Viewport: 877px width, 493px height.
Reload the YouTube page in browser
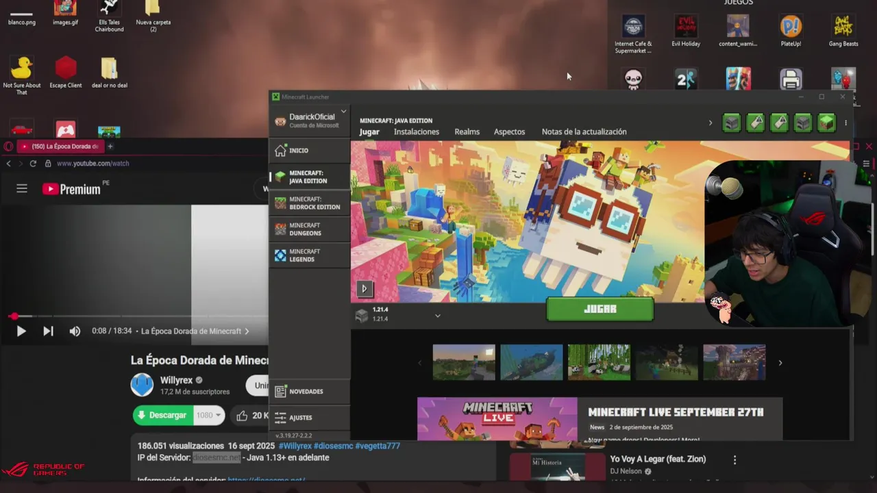click(x=33, y=164)
